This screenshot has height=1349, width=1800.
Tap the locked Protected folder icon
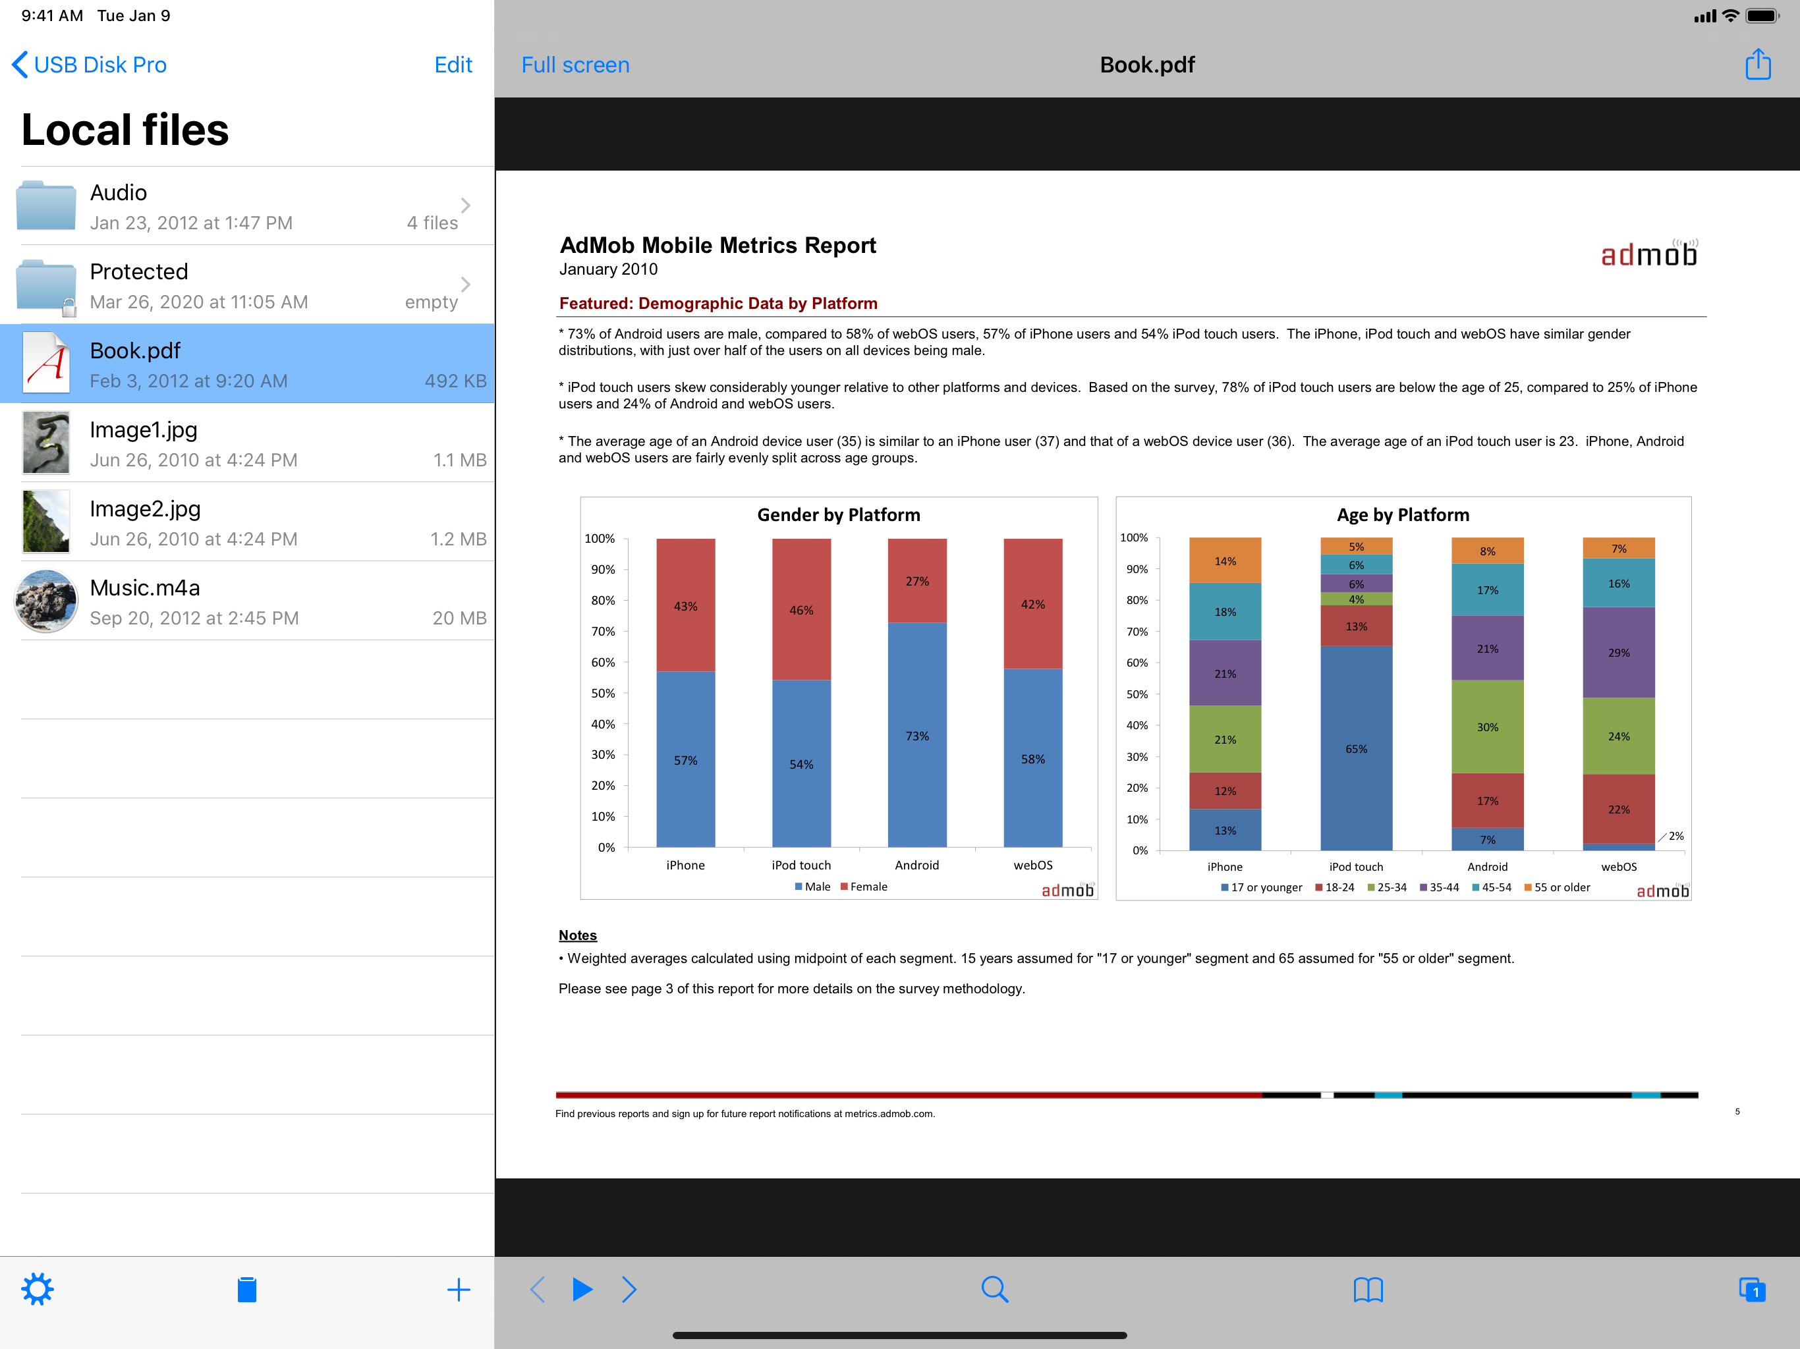45,287
